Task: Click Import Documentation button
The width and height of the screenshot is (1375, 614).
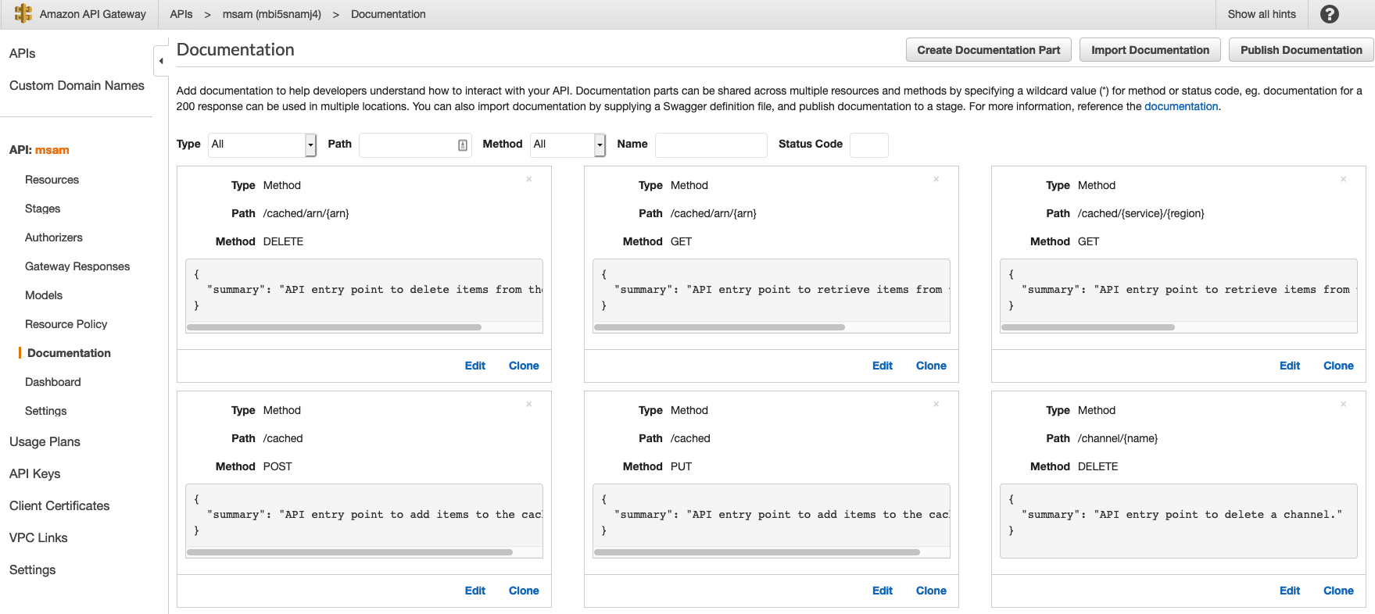Action: pos(1150,50)
